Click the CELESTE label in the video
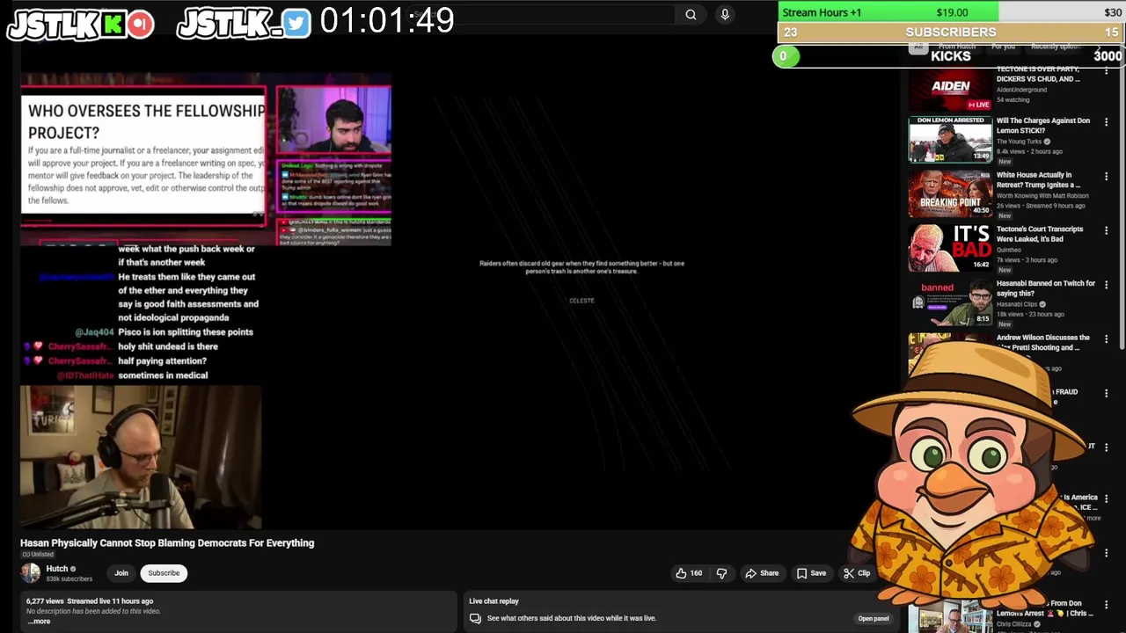 point(581,301)
